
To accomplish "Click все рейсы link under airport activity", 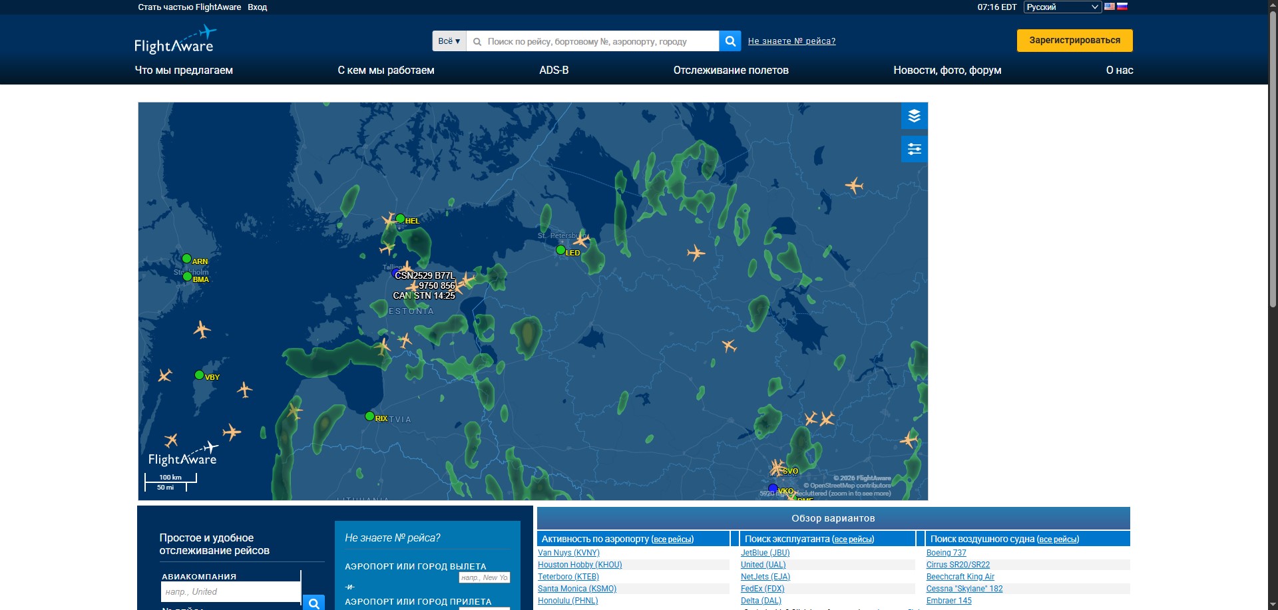I will click(672, 539).
